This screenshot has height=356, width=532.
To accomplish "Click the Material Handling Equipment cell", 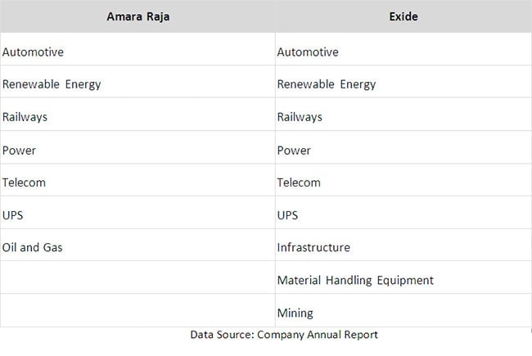I will coord(355,280).
